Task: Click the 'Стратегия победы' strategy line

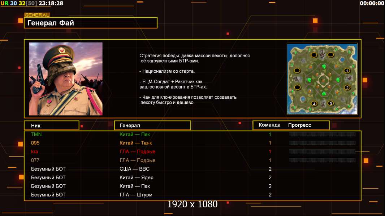Action: pos(194,58)
